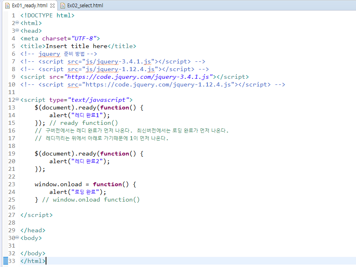Click the marker beside line 33
This screenshot has height=267, width=356.
point(6,261)
